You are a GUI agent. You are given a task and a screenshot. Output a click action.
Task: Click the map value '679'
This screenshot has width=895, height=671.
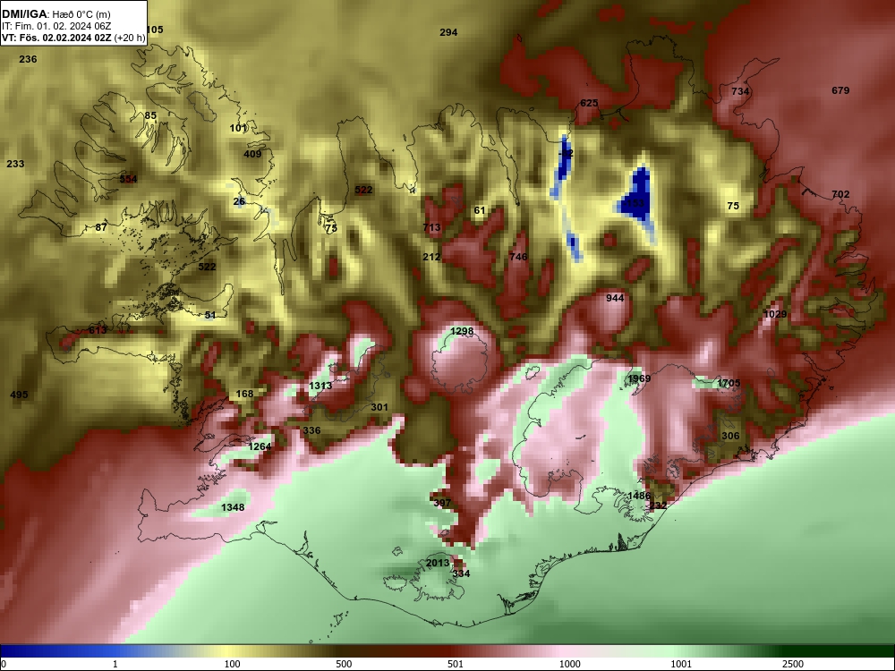click(x=840, y=90)
